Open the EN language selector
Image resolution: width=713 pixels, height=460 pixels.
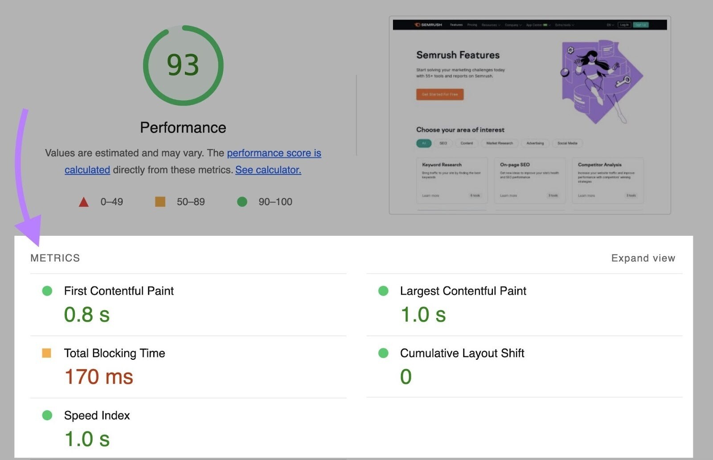(610, 25)
